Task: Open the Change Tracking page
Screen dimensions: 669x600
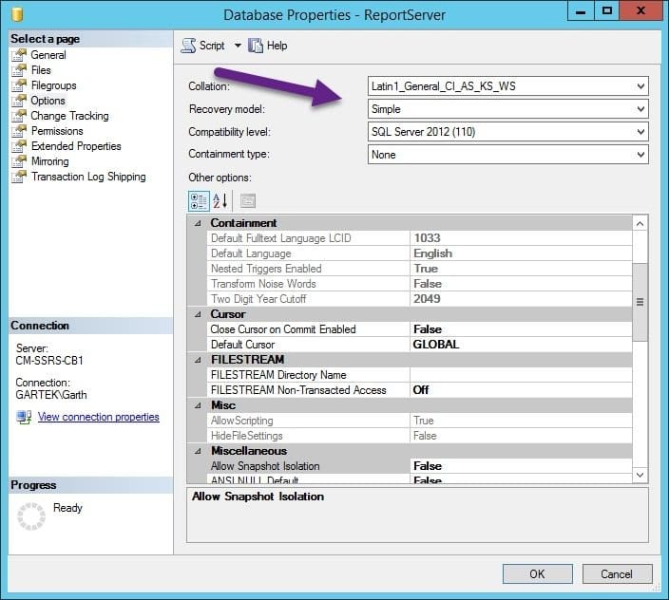Action: tap(69, 116)
